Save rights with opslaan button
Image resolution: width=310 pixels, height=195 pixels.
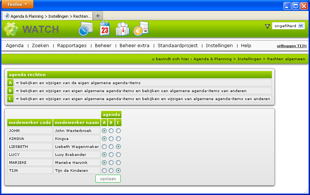pyautogui.click(x=108, y=179)
